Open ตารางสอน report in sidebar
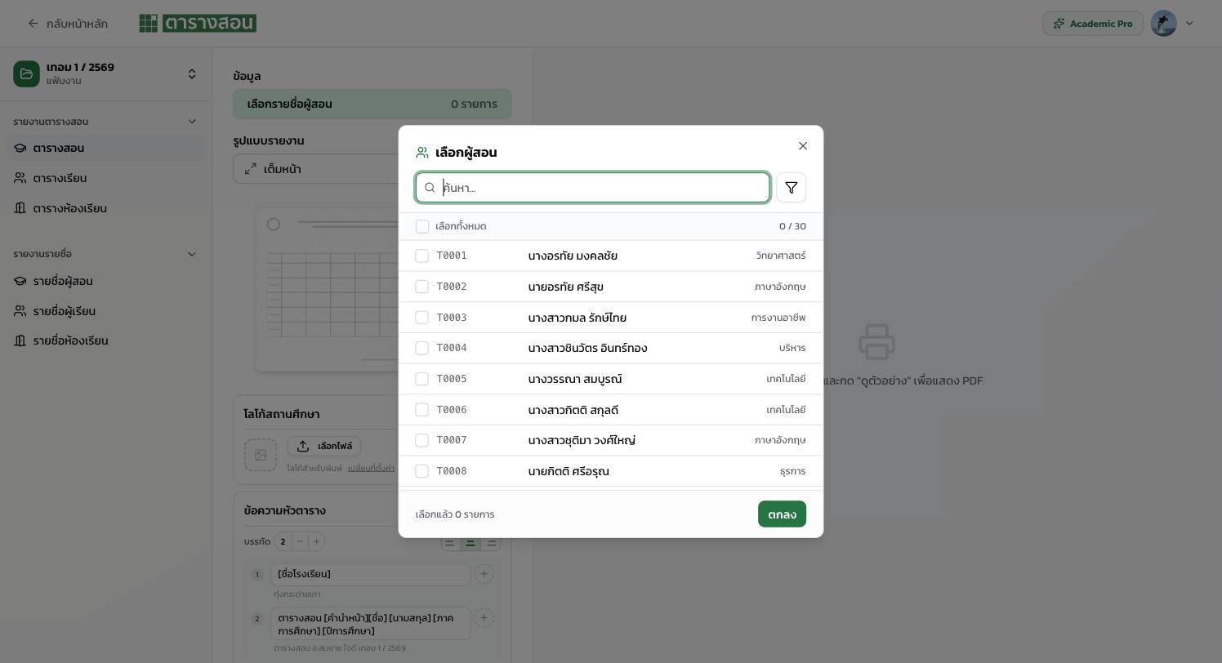 pyautogui.click(x=106, y=148)
